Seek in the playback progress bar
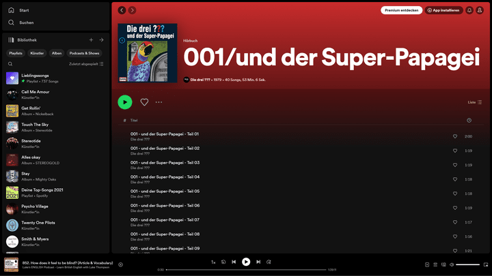The width and height of the screenshot is (492, 276). point(246,270)
